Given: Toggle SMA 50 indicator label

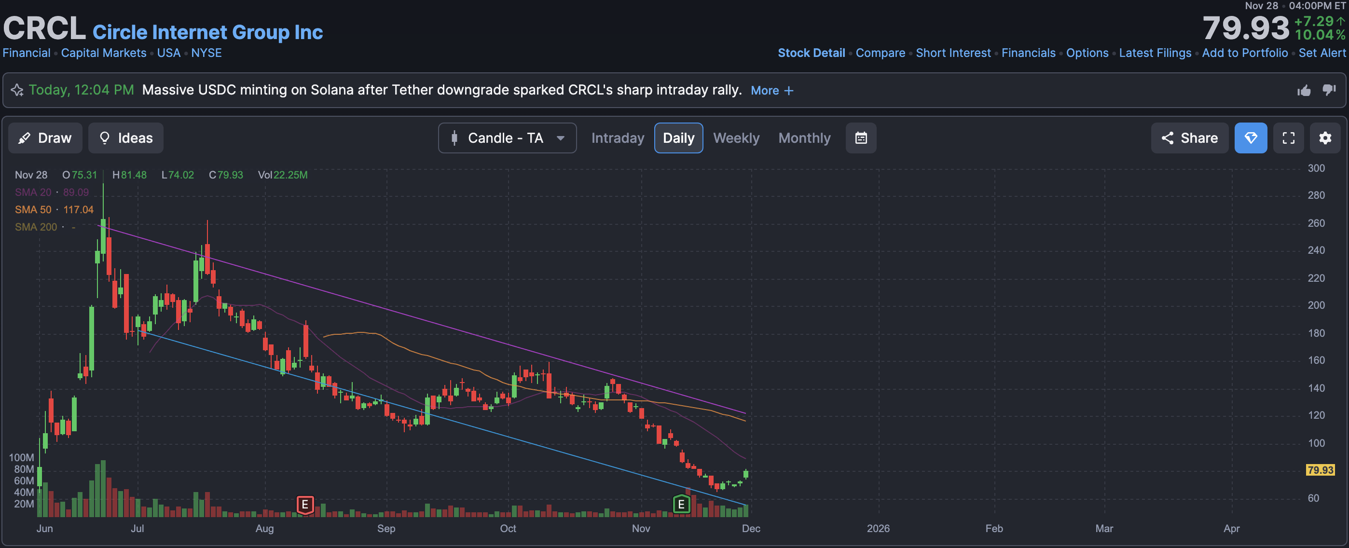Looking at the screenshot, I should pos(33,209).
